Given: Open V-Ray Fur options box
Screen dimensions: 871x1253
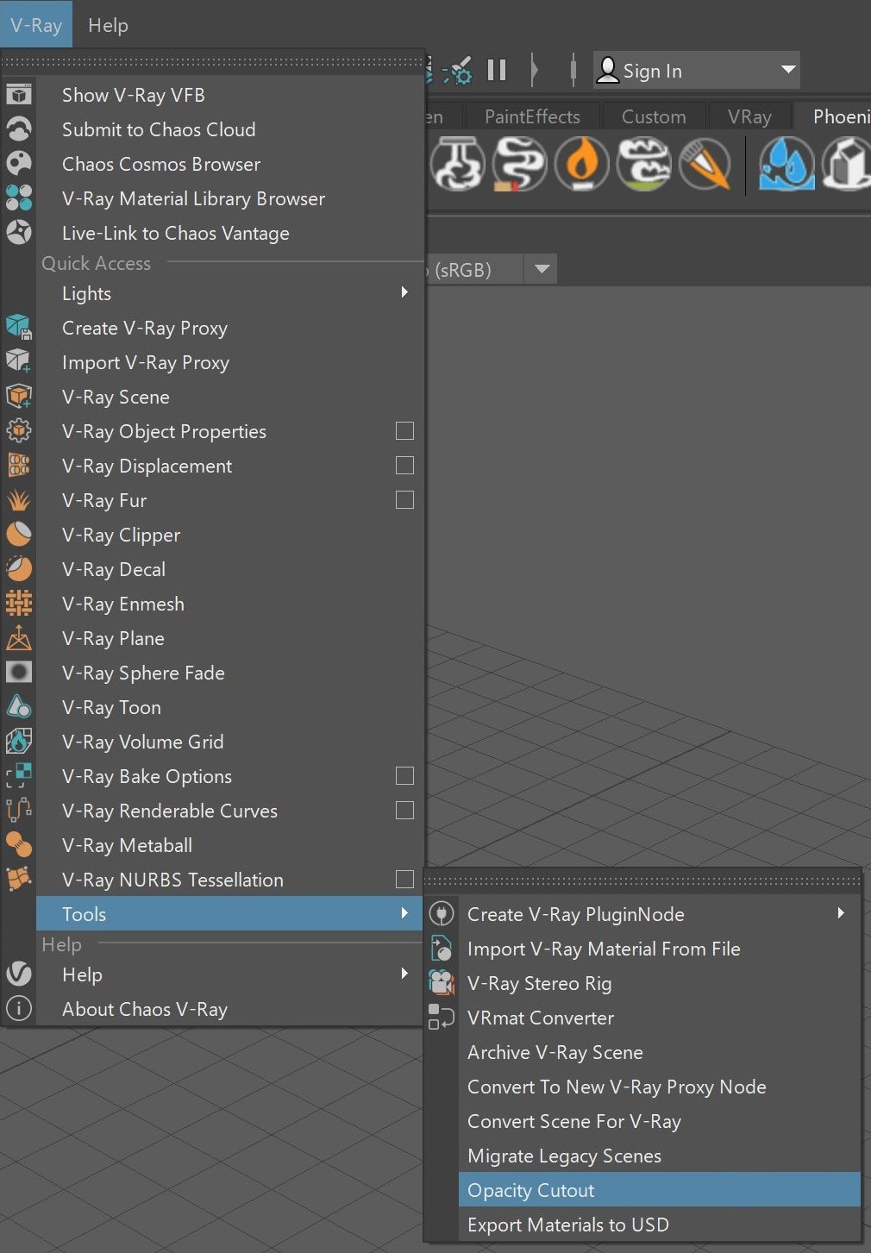Looking at the screenshot, I should (404, 499).
